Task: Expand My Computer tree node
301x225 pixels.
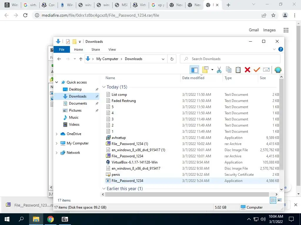Action: click(x=57, y=143)
